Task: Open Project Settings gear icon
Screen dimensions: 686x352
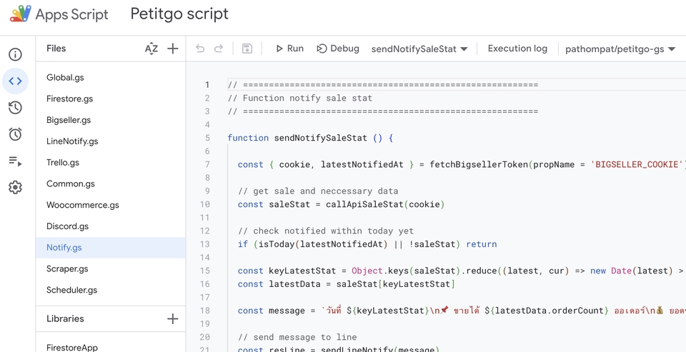Action: coord(15,188)
